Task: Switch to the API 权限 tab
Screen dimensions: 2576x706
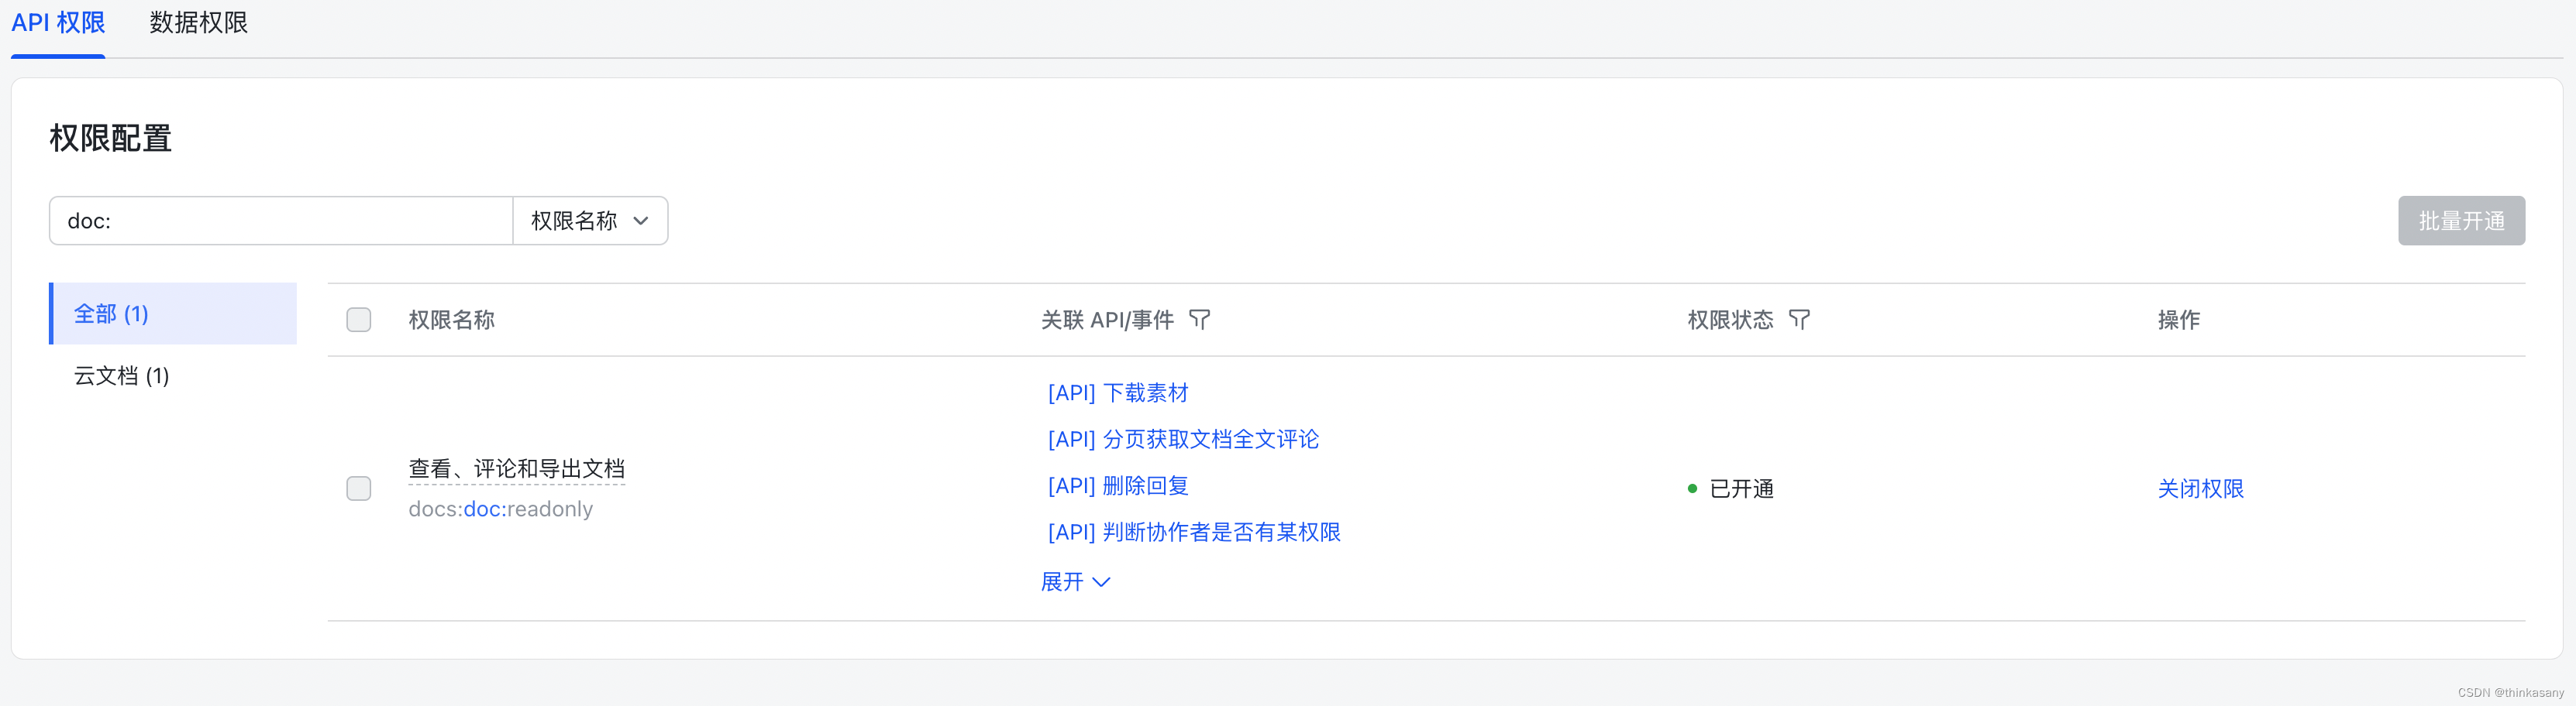Action: pyautogui.click(x=58, y=23)
